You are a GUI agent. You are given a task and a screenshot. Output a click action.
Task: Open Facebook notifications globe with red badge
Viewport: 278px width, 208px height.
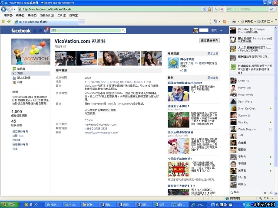[46, 30]
